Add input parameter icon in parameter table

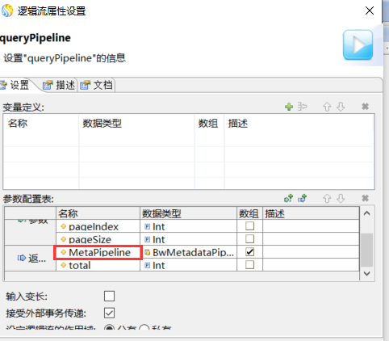289,198
